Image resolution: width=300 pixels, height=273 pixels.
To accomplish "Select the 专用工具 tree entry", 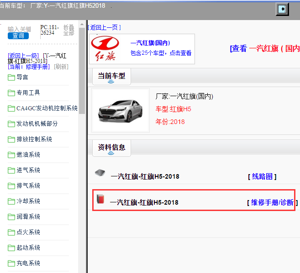I will (28, 93).
